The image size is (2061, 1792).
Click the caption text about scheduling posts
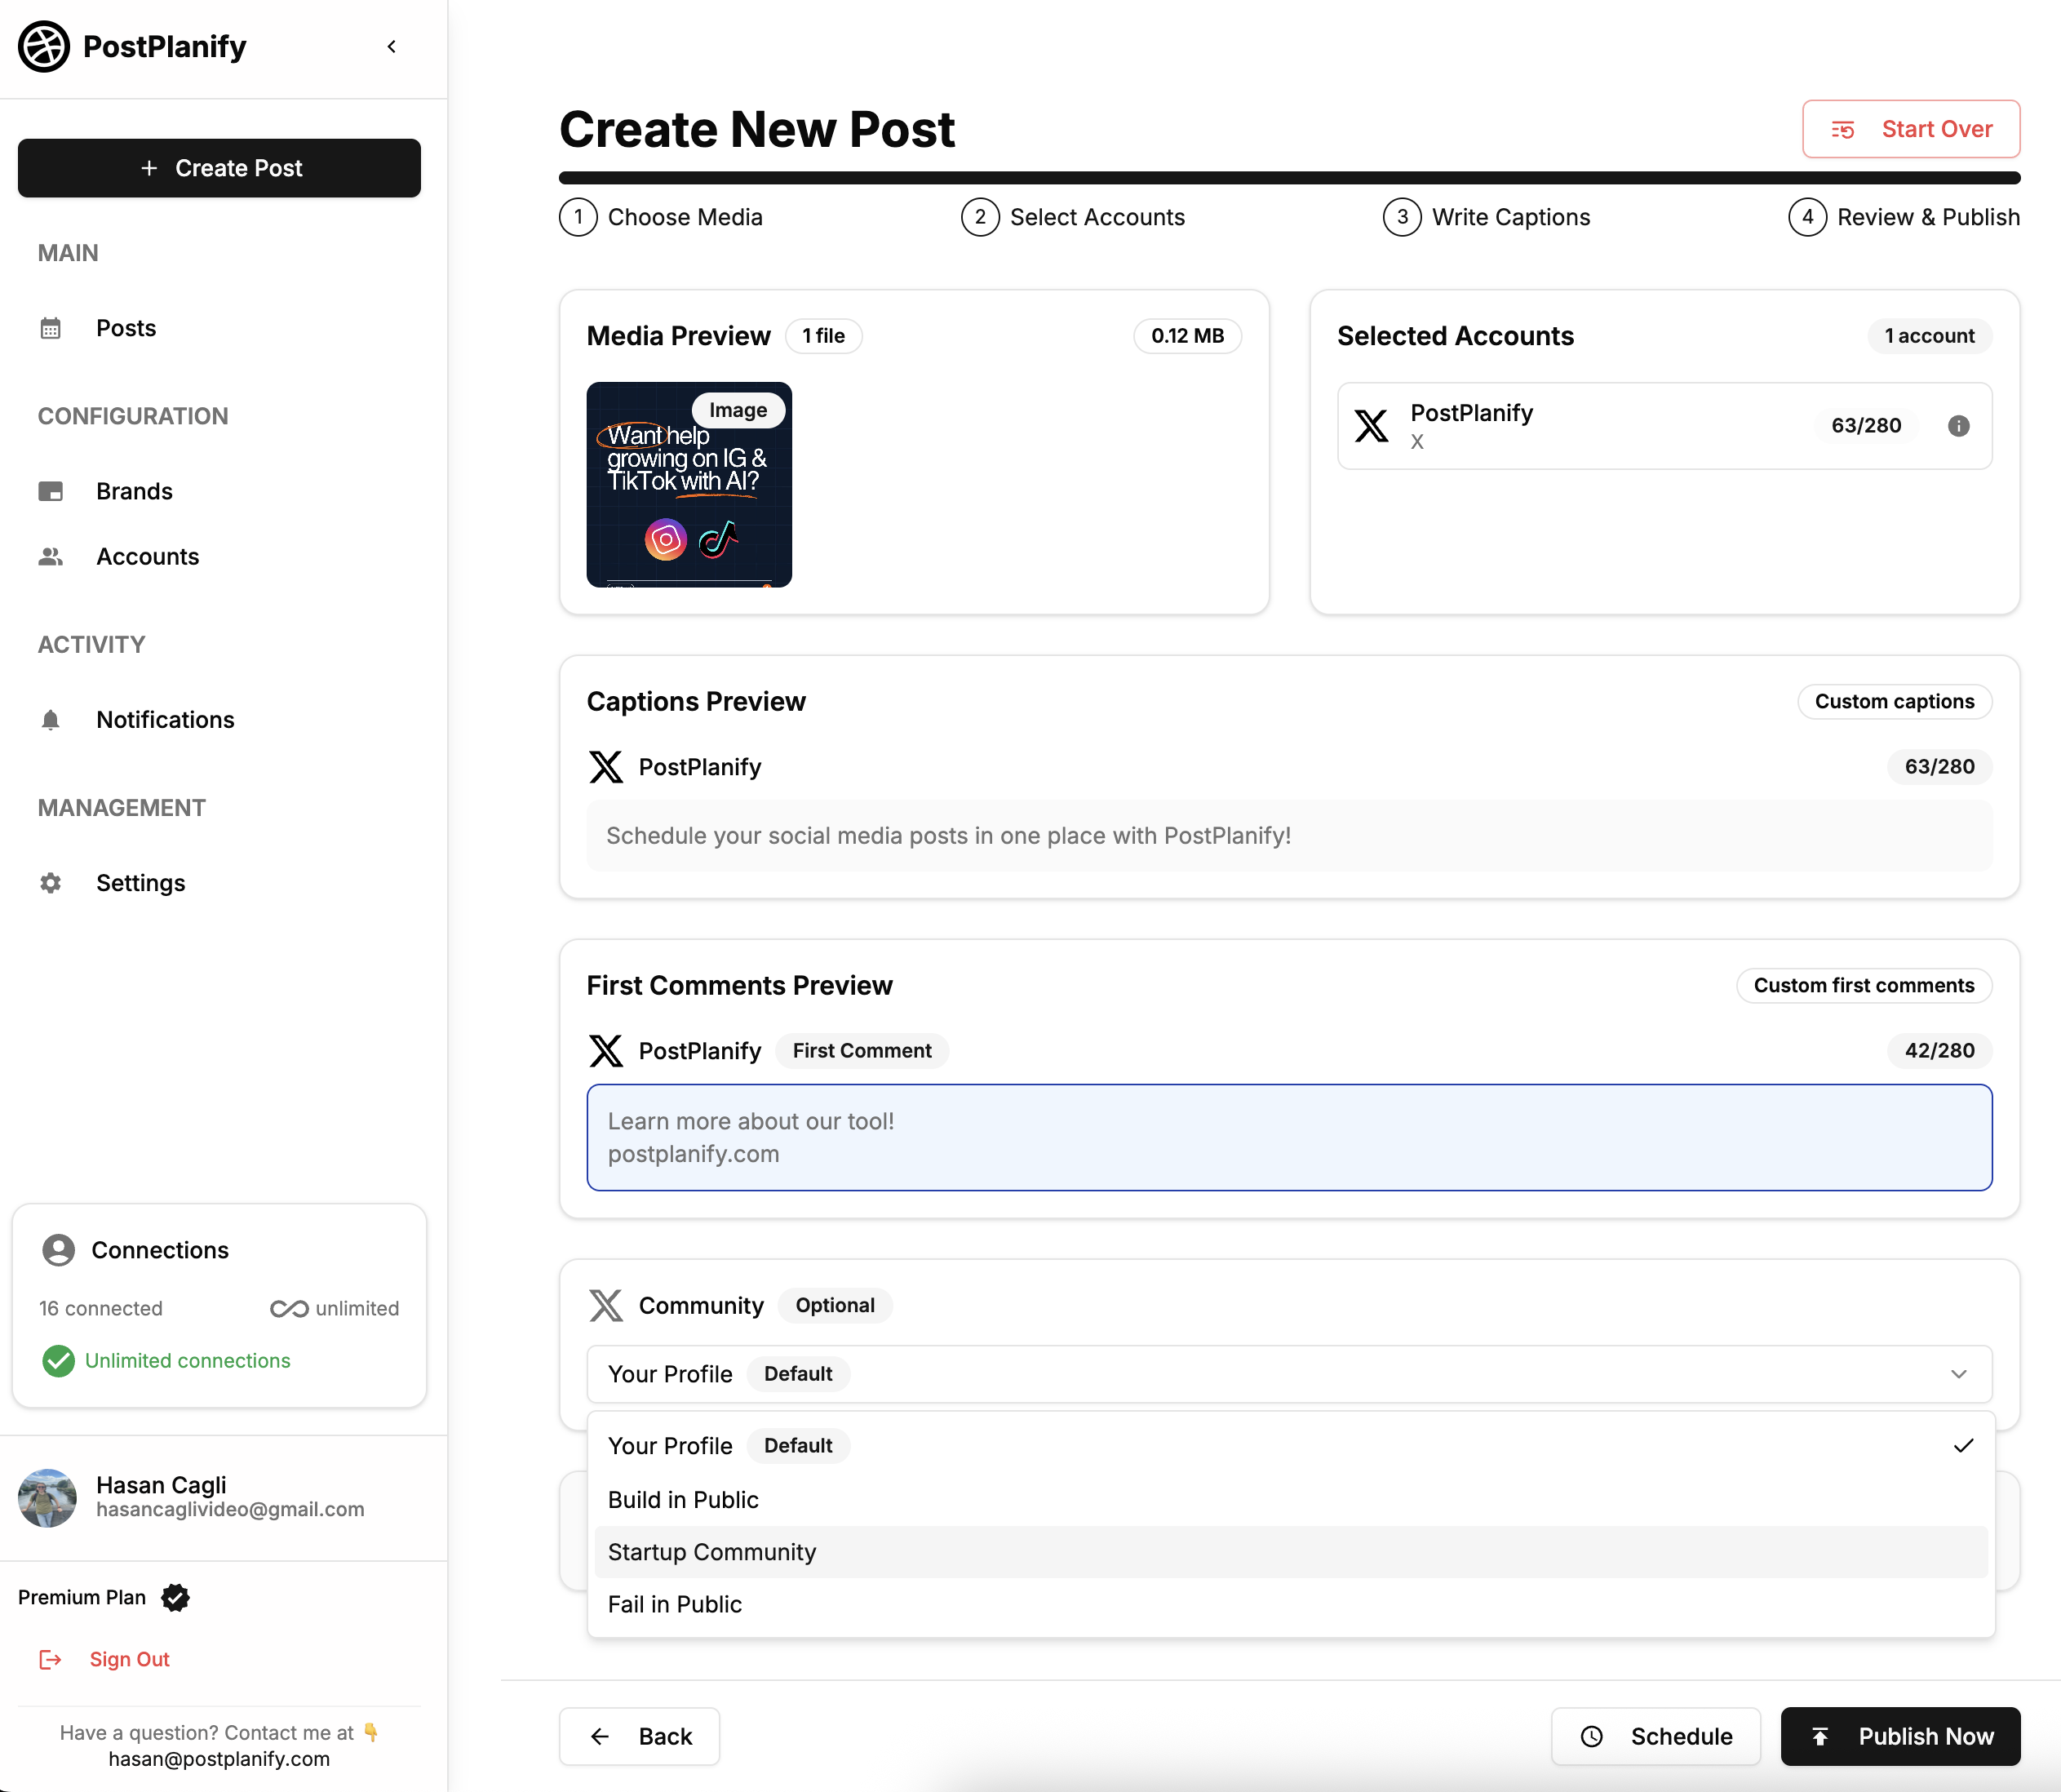pyautogui.click(x=948, y=836)
